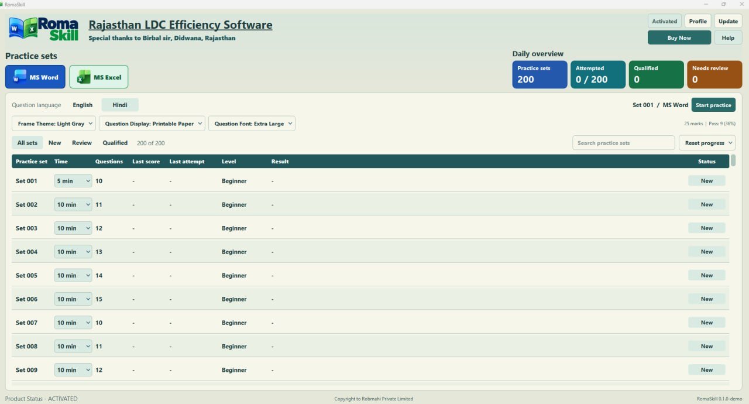Click the Activated status button
Viewport: 749px width, 404px height.
pyautogui.click(x=665, y=21)
